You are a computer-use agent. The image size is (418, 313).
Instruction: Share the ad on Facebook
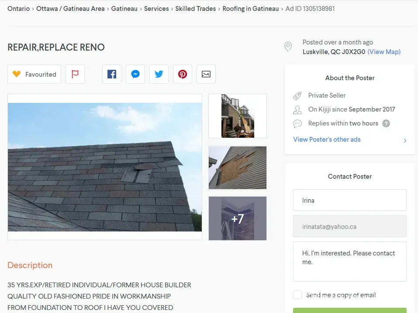click(x=112, y=74)
